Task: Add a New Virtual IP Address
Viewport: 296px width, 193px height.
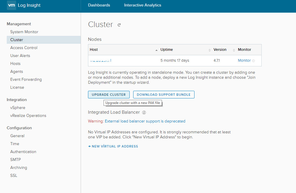Action: tap(113, 146)
